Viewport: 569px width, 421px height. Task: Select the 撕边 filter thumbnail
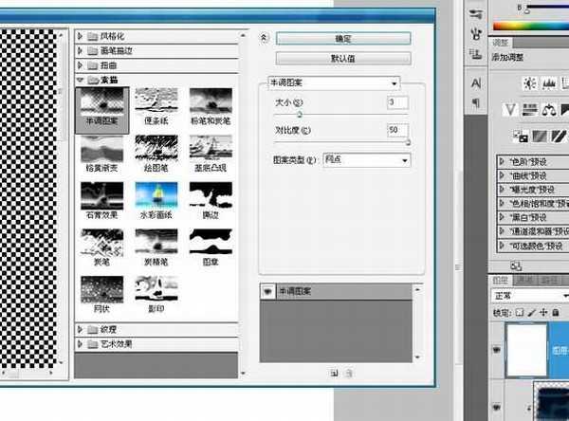211,199
